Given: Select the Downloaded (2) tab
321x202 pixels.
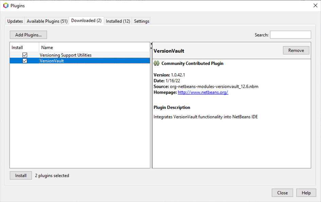Looking at the screenshot, I should (86, 20).
